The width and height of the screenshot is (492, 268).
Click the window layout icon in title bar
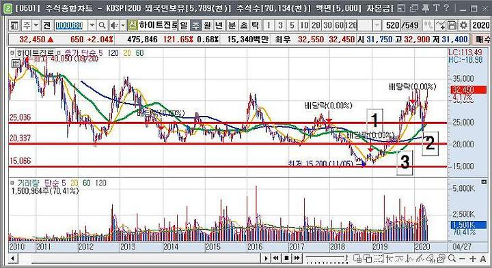pos(401,8)
